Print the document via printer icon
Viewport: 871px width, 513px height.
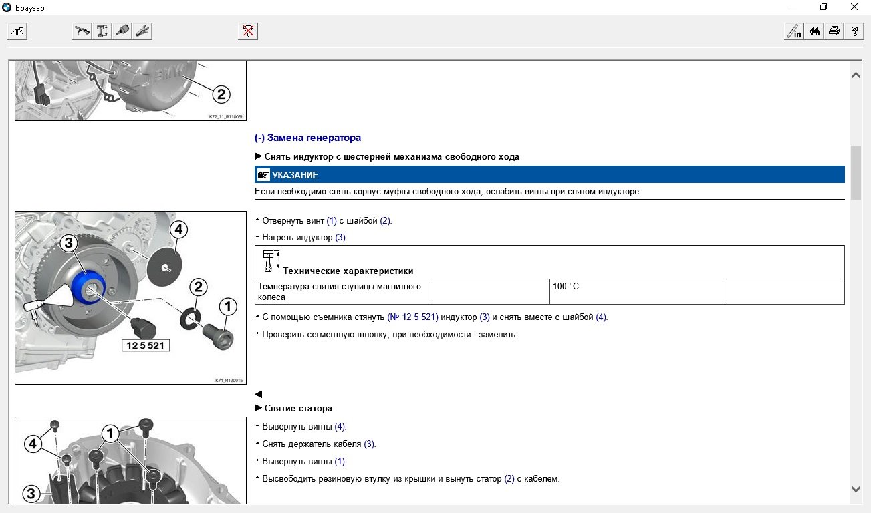pyautogui.click(x=834, y=31)
